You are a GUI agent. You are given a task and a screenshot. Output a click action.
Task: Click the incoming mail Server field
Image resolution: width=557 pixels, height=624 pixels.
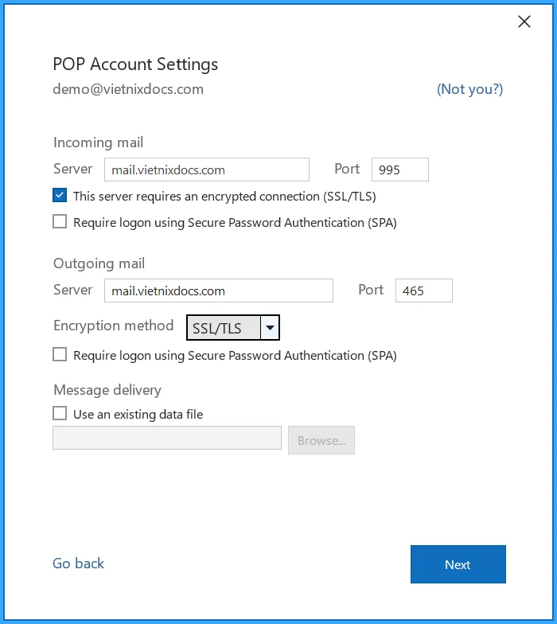[206, 170]
